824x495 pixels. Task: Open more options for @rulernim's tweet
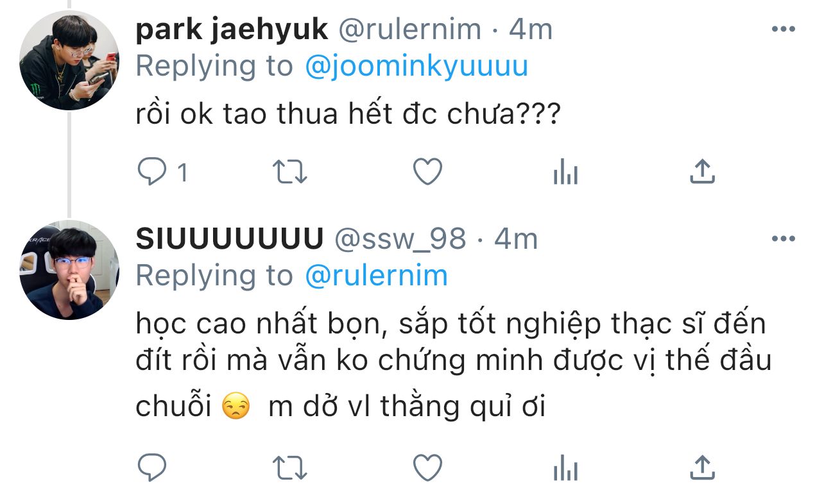pos(783,29)
